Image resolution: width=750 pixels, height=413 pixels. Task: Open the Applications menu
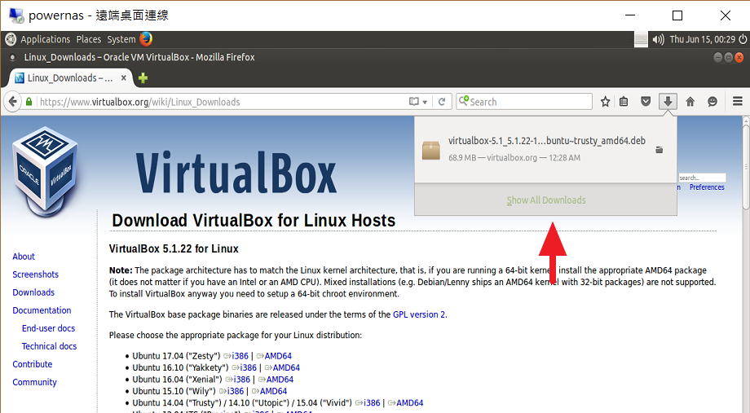(x=46, y=39)
